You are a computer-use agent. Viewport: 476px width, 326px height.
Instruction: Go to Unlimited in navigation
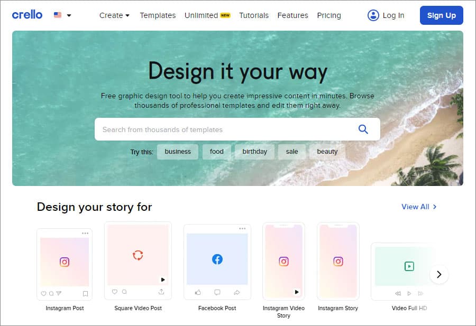click(207, 15)
